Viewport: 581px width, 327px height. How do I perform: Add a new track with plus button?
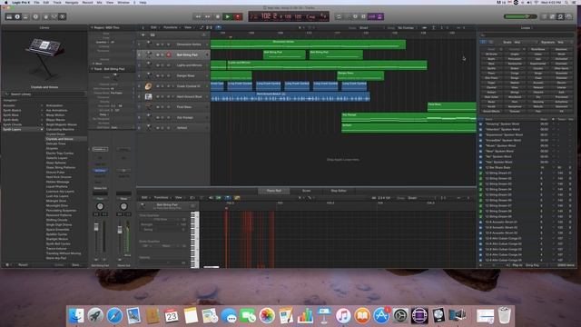(143, 35)
